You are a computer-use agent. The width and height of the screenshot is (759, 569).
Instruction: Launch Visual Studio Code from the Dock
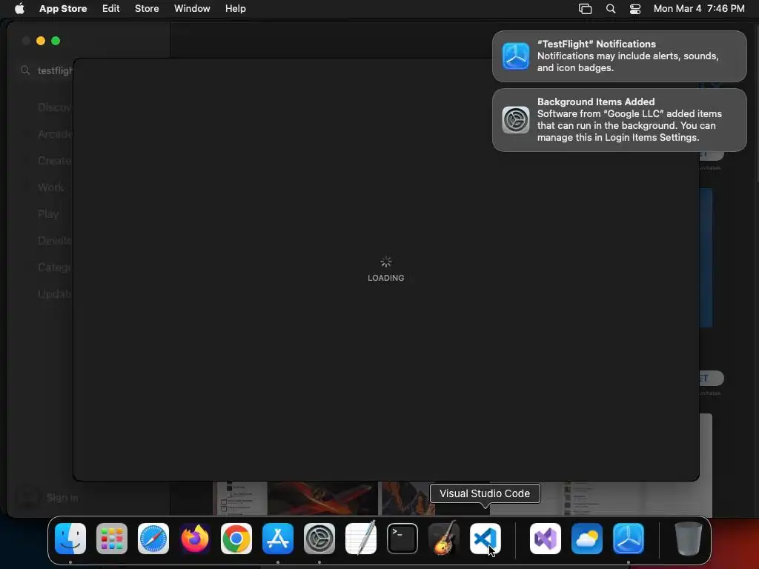click(x=485, y=539)
